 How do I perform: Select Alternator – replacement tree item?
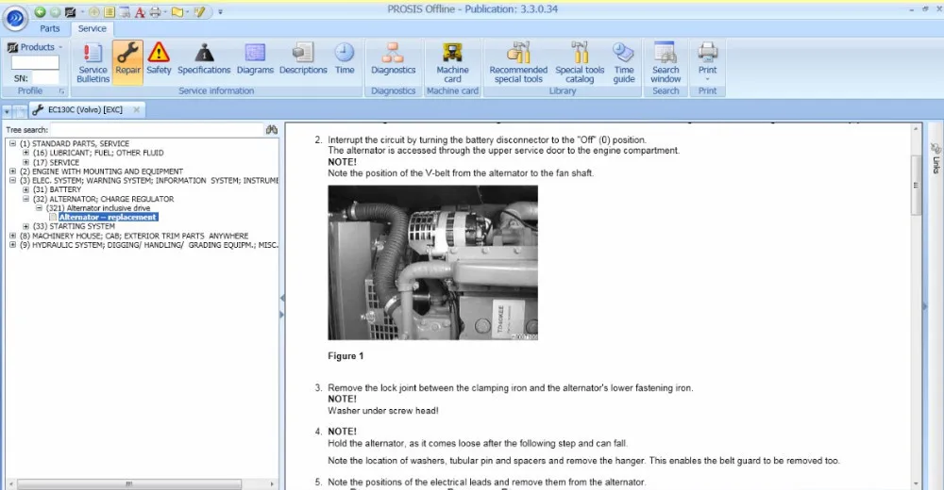pyautogui.click(x=108, y=217)
